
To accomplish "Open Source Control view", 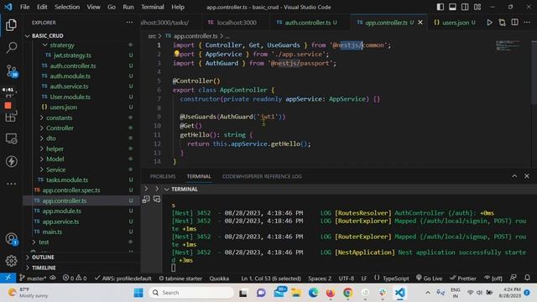I will (12, 70).
